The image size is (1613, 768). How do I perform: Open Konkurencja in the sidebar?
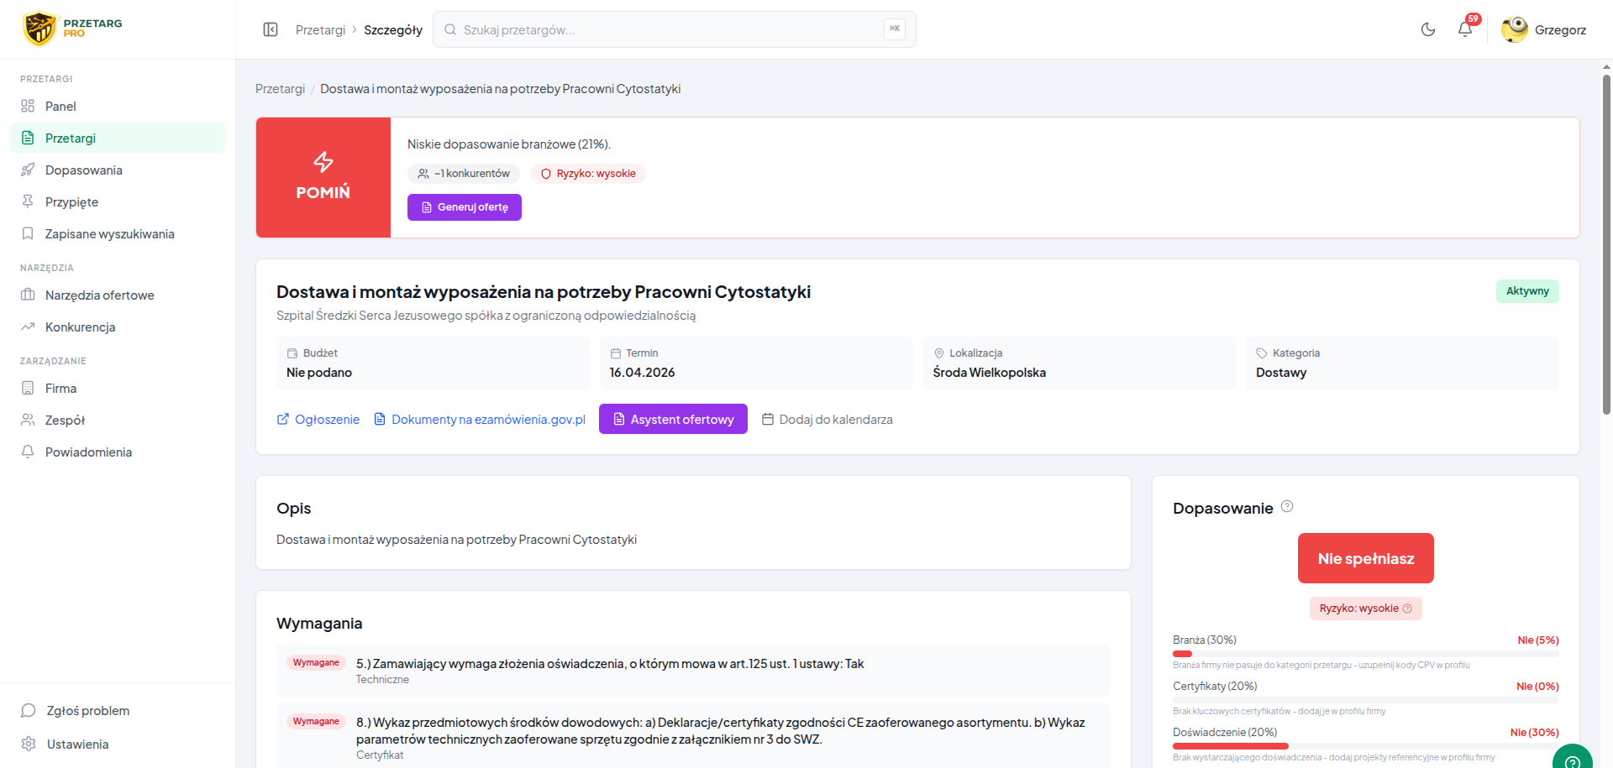(118, 327)
